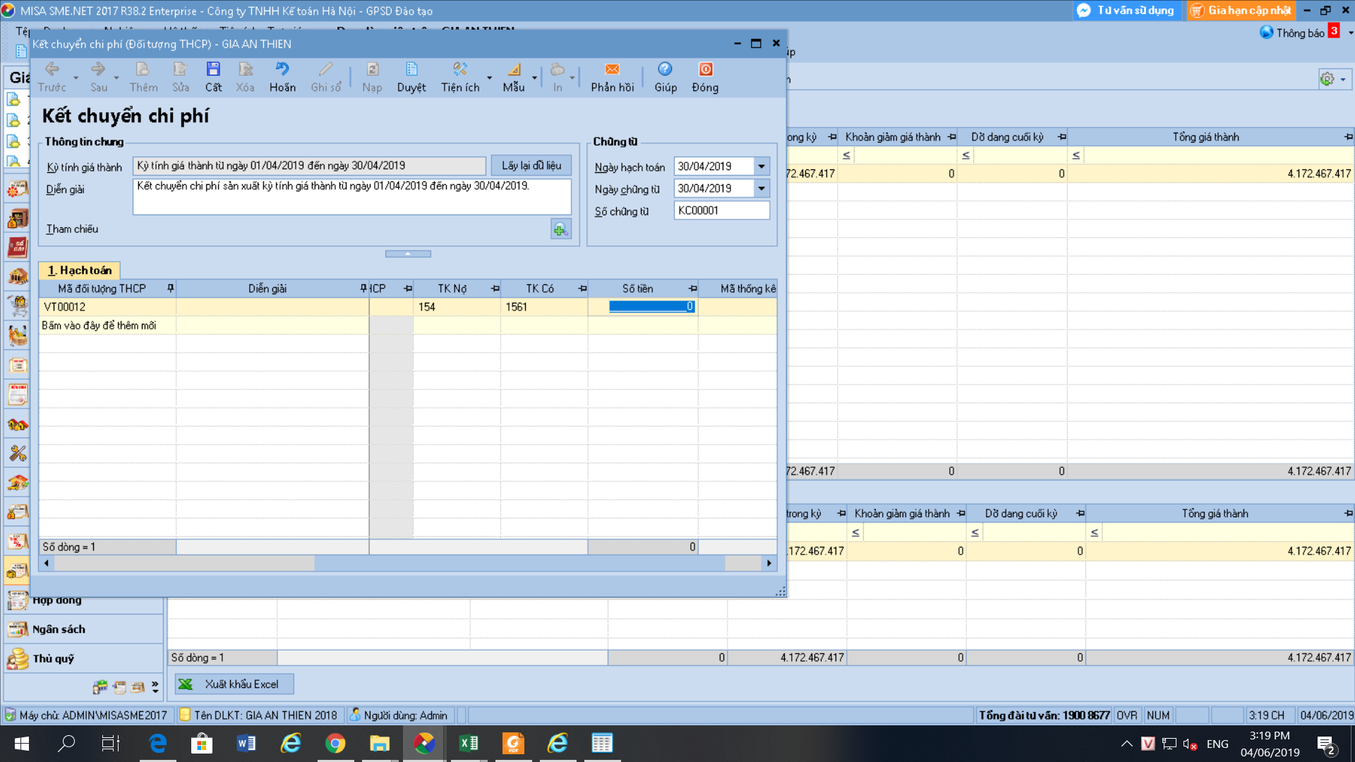The height and width of the screenshot is (762, 1355).
Task: Click the Duyệt browse icon
Action: click(411, 70)
